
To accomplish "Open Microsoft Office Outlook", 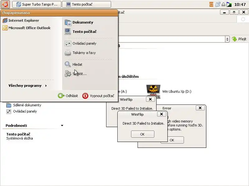I will pos(26,28).
